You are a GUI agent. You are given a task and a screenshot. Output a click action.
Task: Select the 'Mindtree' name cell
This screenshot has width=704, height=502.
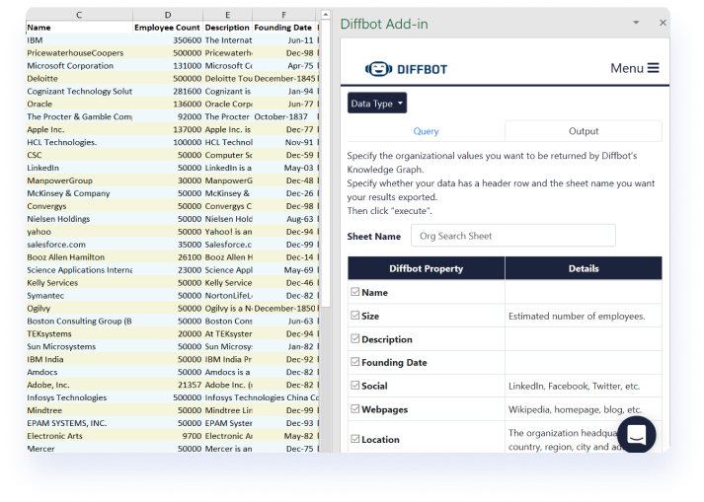(79, 410)
